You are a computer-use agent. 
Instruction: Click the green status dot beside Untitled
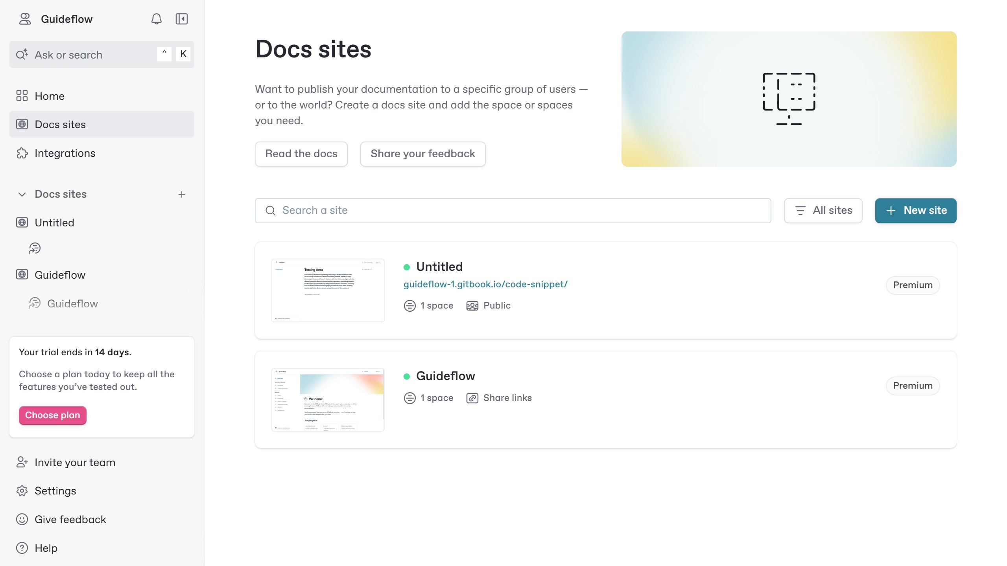[407, 267]
